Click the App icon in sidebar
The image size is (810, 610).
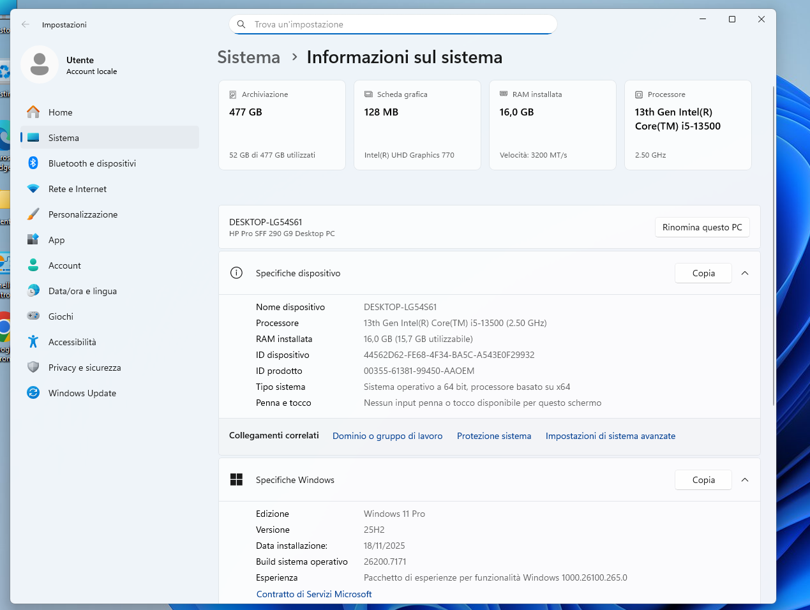click(x=33, y=240)
